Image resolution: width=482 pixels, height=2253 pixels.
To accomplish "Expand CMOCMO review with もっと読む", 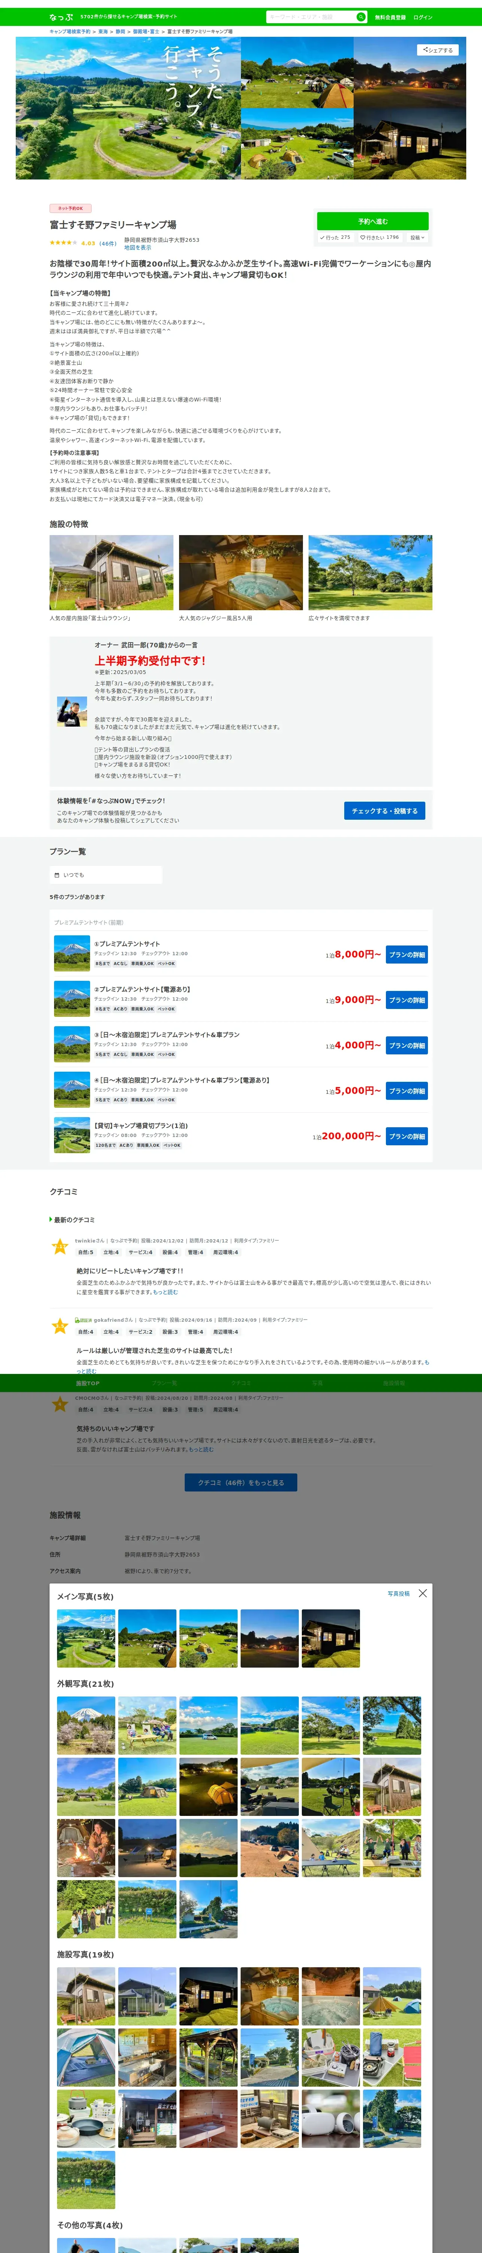I will [201, 1449].
